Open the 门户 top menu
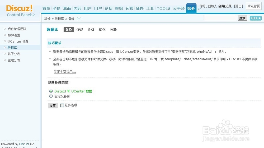264x148 pixels. point(98,8)
